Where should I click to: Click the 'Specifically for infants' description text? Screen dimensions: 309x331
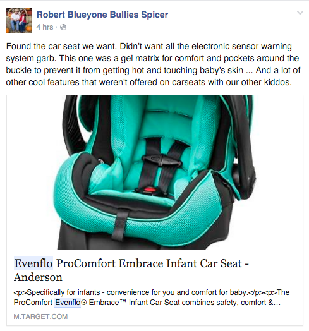pos(63,292)
